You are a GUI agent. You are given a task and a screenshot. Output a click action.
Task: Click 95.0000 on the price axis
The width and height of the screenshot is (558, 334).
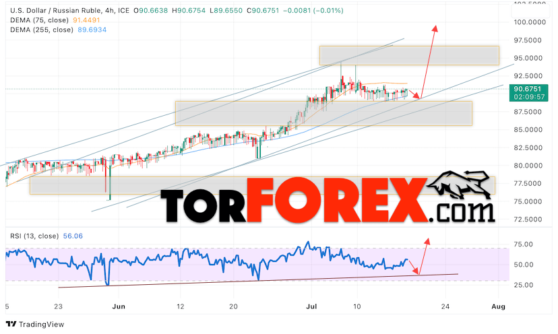(x=528, y=58)
